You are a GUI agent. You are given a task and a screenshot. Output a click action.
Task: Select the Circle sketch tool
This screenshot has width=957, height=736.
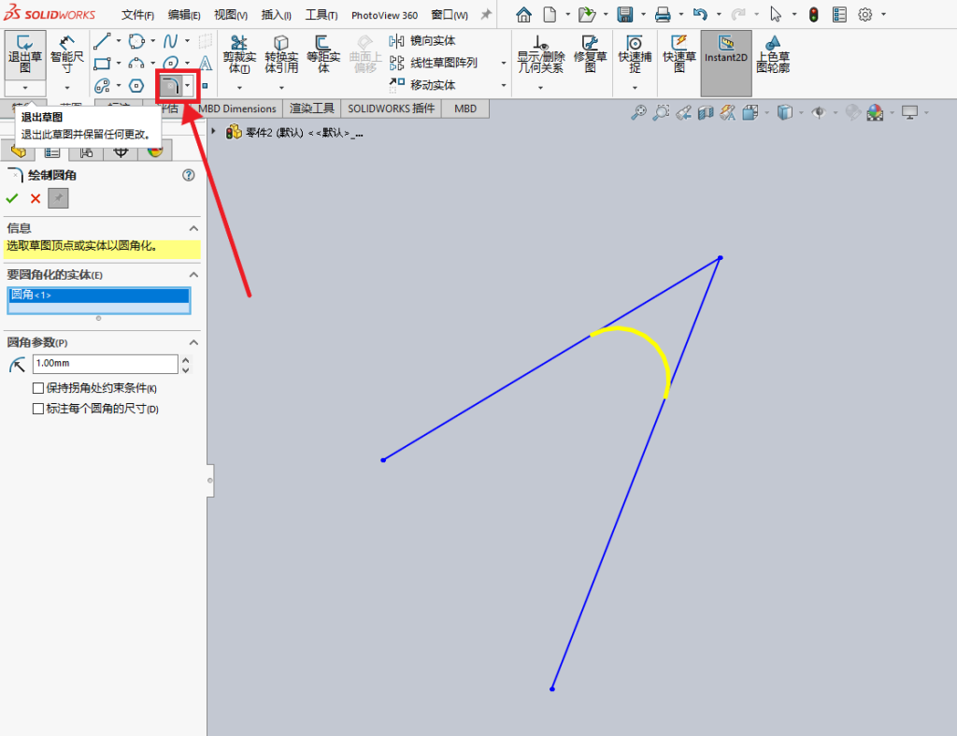136,41
